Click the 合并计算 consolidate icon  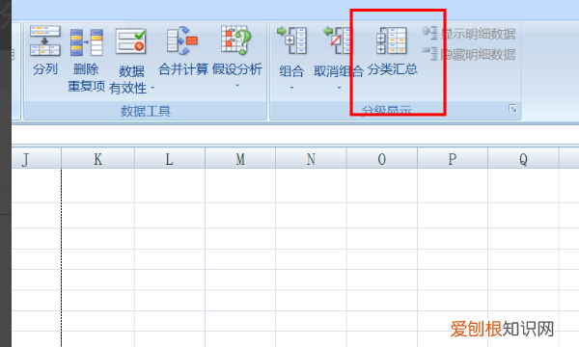[182, 40]
